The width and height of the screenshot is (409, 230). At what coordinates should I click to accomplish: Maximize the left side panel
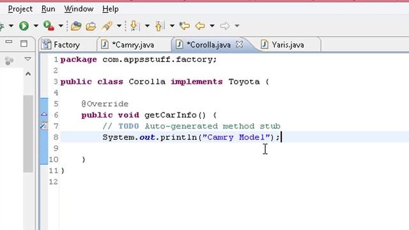24,43
